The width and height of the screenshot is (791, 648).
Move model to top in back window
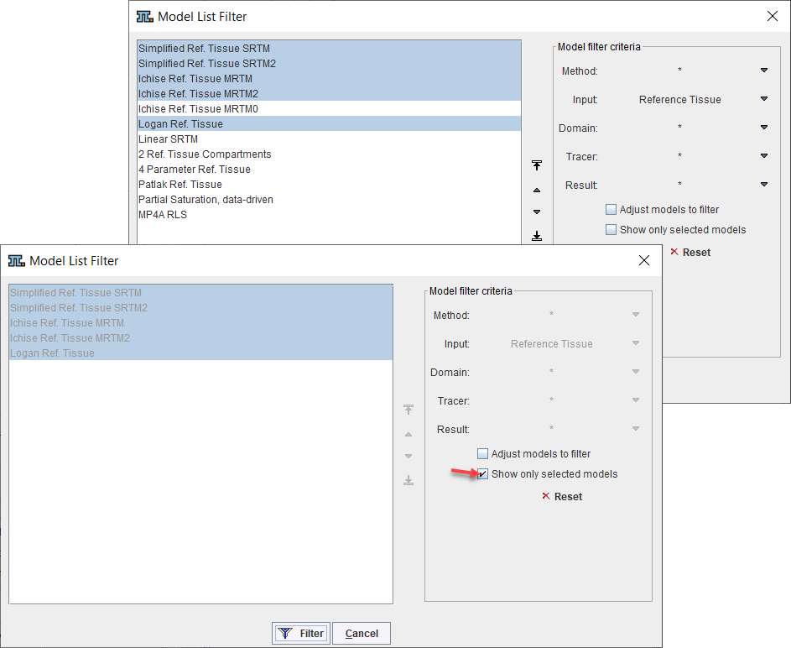pyautogui.click(x=537, y=165)
